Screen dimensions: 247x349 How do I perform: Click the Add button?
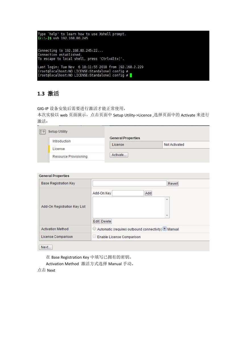tap(148, 193)
